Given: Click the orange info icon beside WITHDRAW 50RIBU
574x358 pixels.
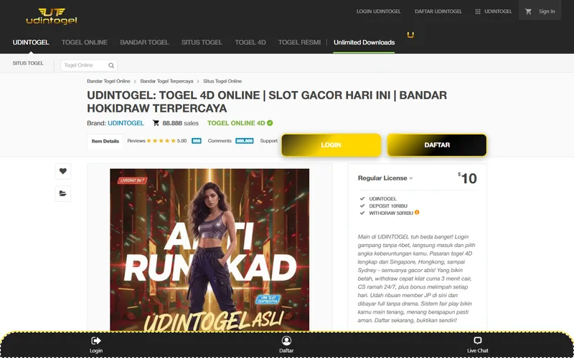Looking at the screenshot, I should click(x=417, y=212).
